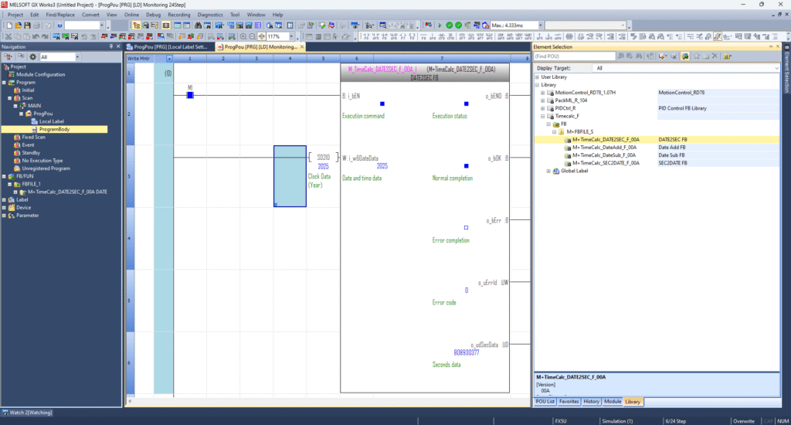Click the Zoom Out magnifier icon
The height and width of the screenshot is (425, 791).
point(253,36)
